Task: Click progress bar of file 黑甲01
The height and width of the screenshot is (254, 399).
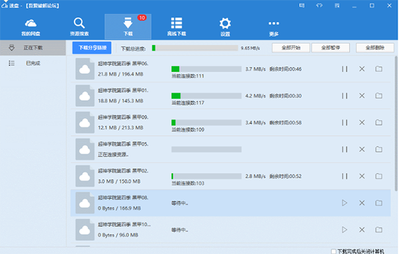Action: point(206,96)
